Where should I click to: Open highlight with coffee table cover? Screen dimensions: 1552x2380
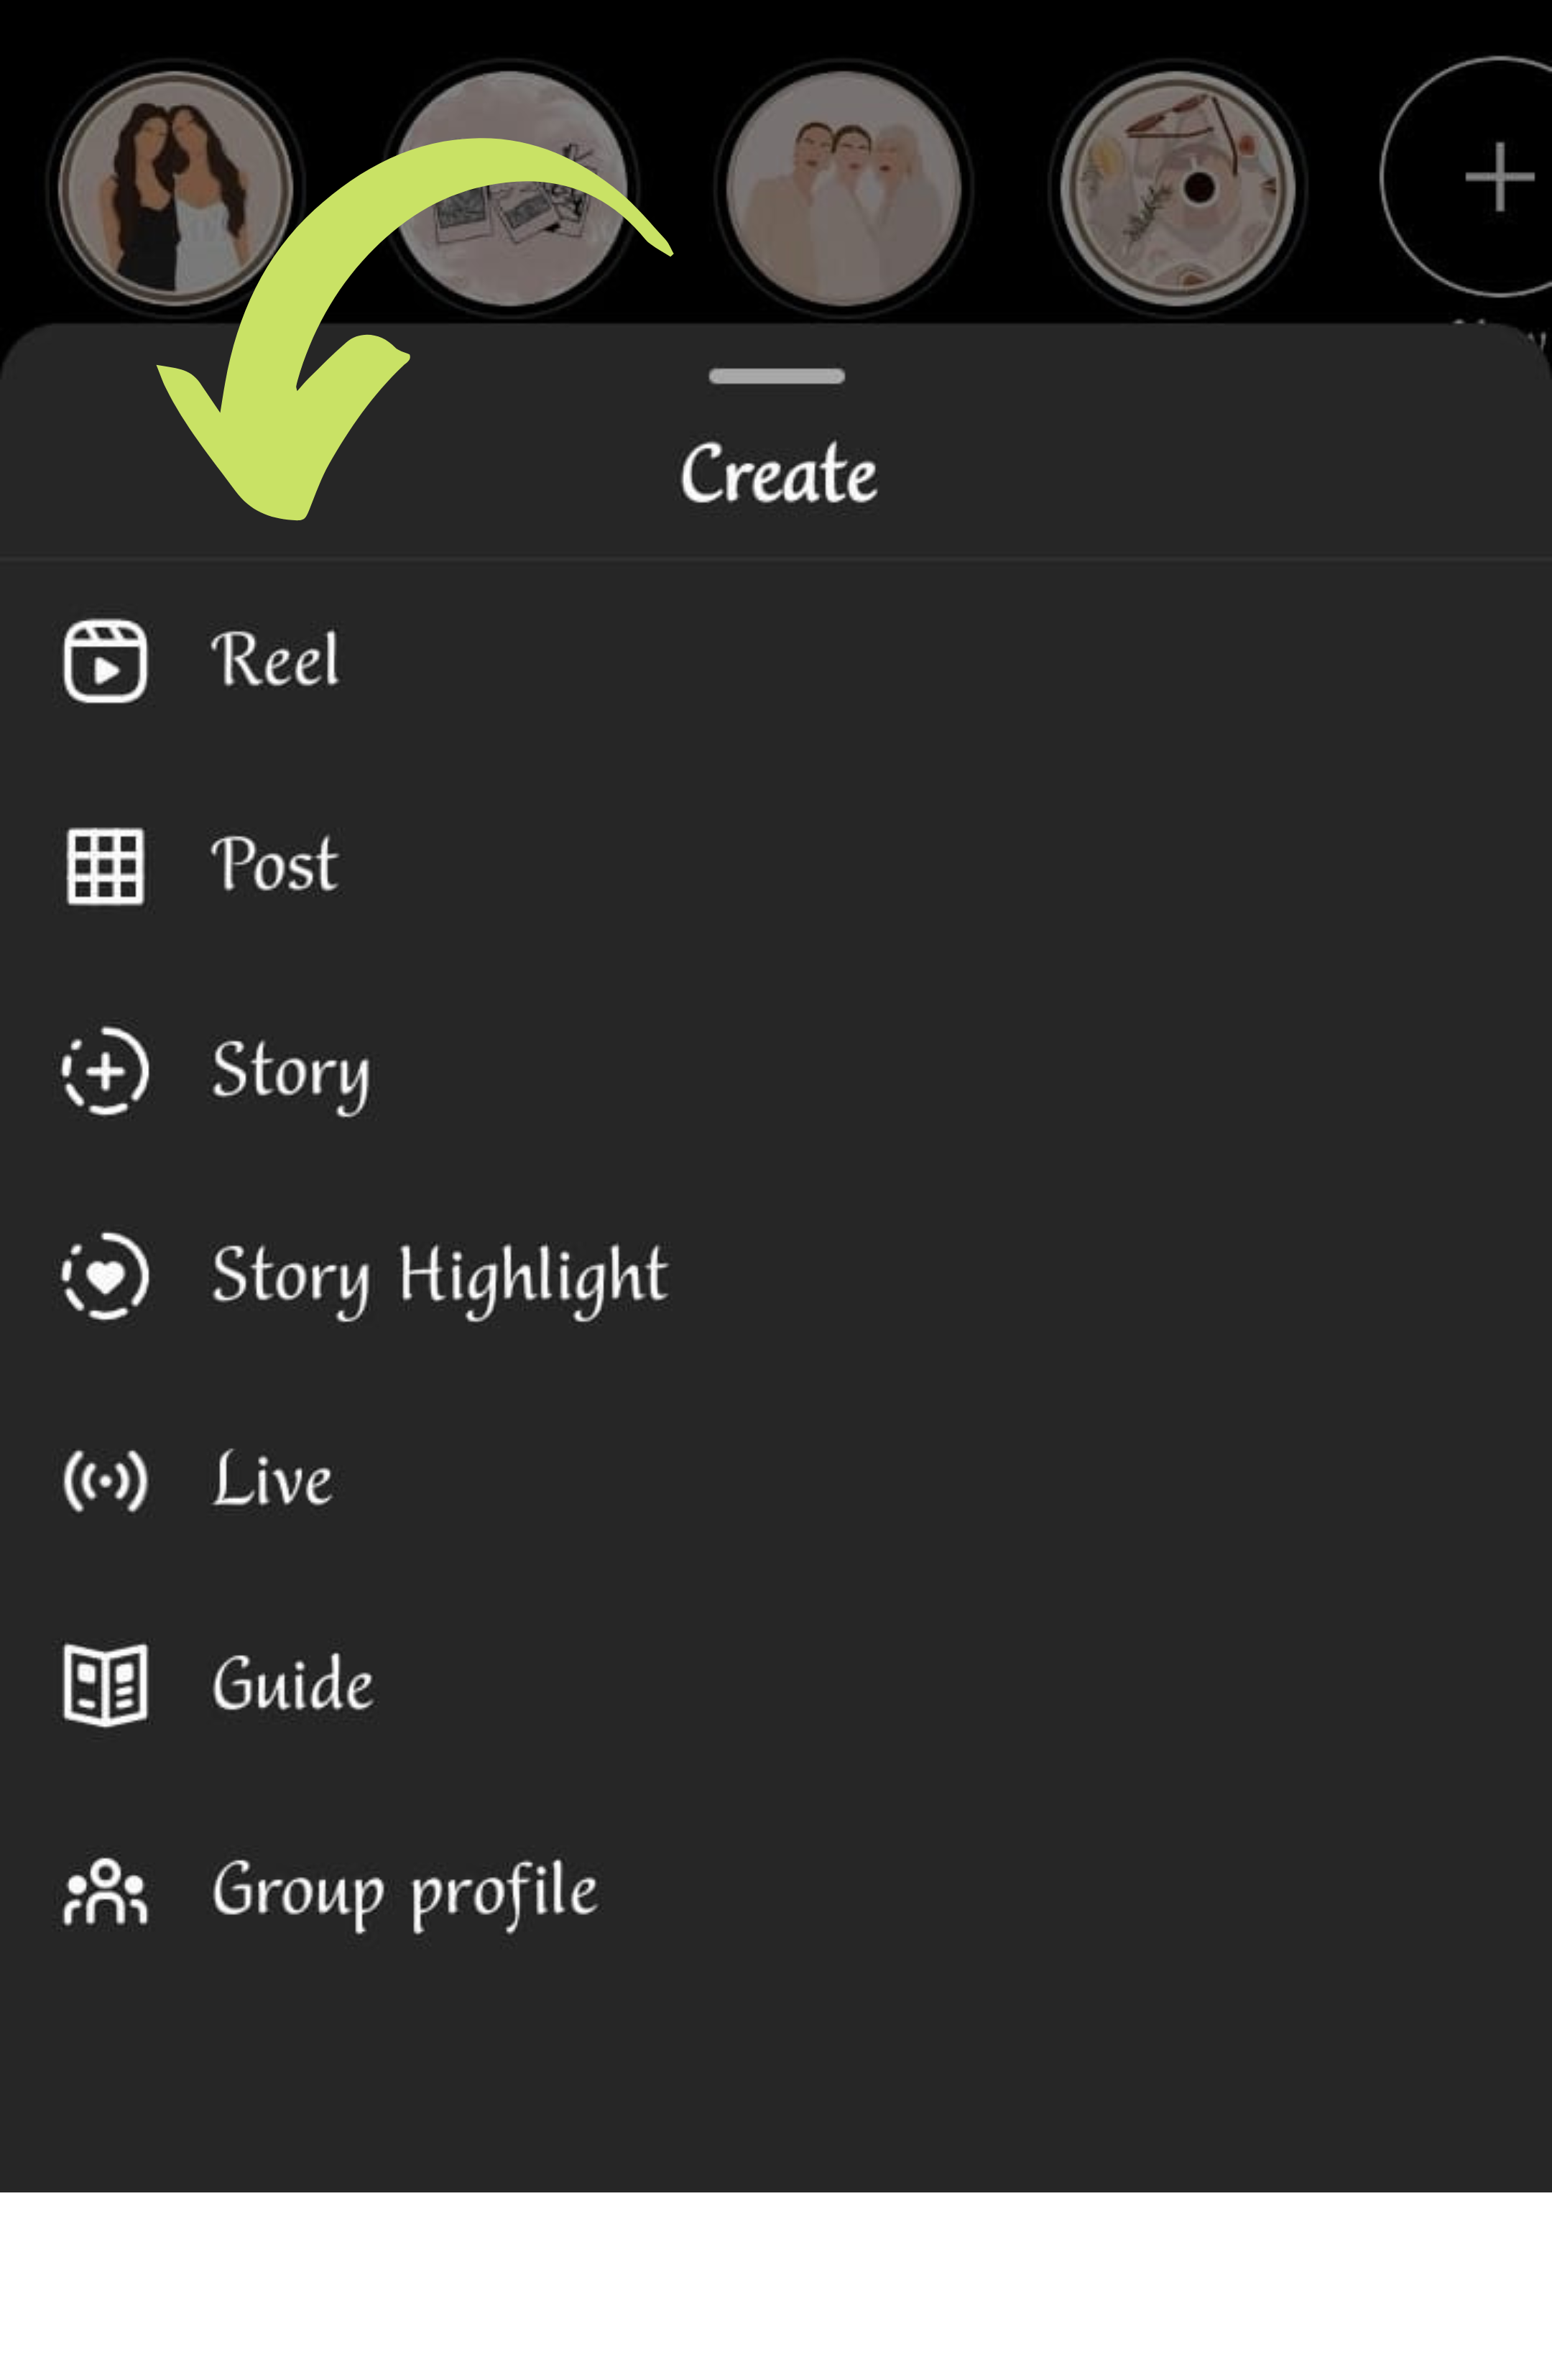pyautogui.click(x=1177, y=188)
